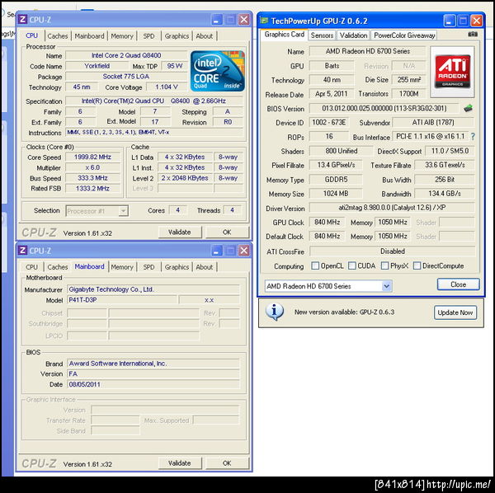495x493 pixels.
Task: Switch to Sensors tab in GPU-Z
Action: point(322,35)
